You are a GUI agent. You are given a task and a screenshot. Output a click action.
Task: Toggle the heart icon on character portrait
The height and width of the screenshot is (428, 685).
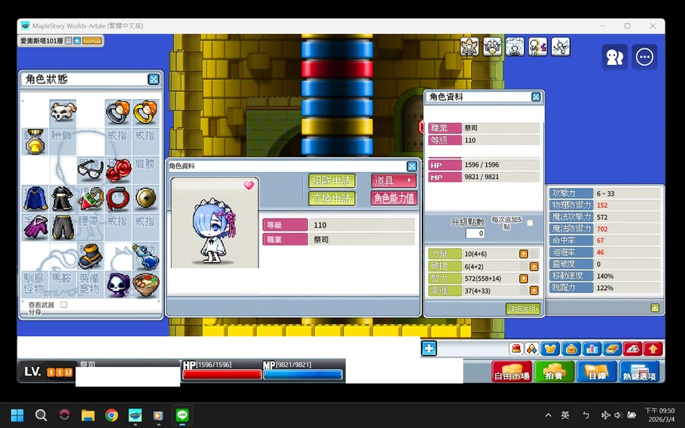[249, 185]
